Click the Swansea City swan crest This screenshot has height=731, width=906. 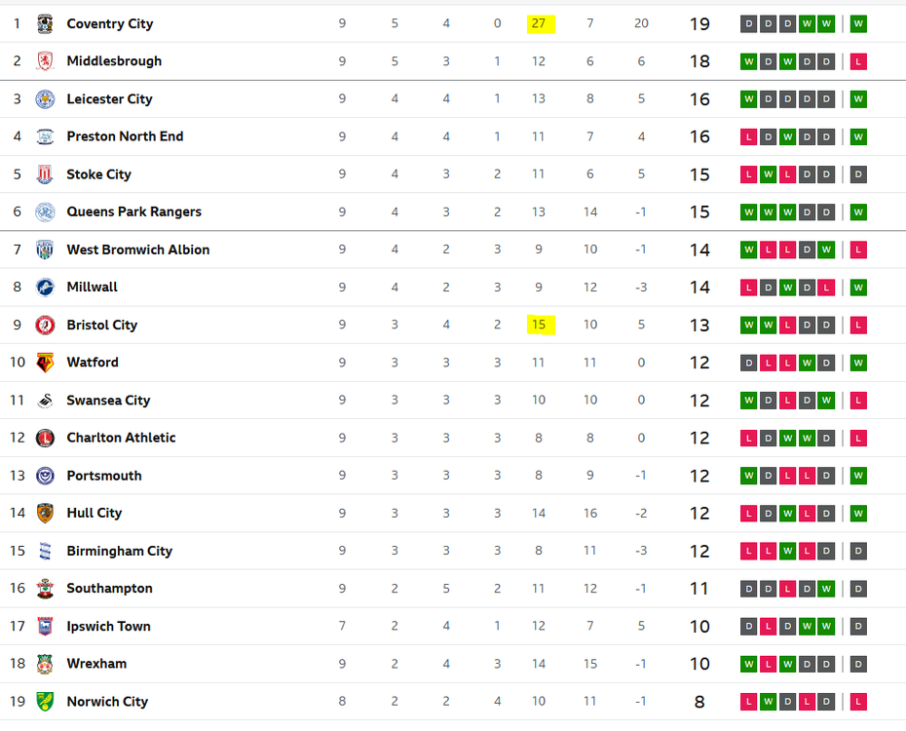pos(45,400)
